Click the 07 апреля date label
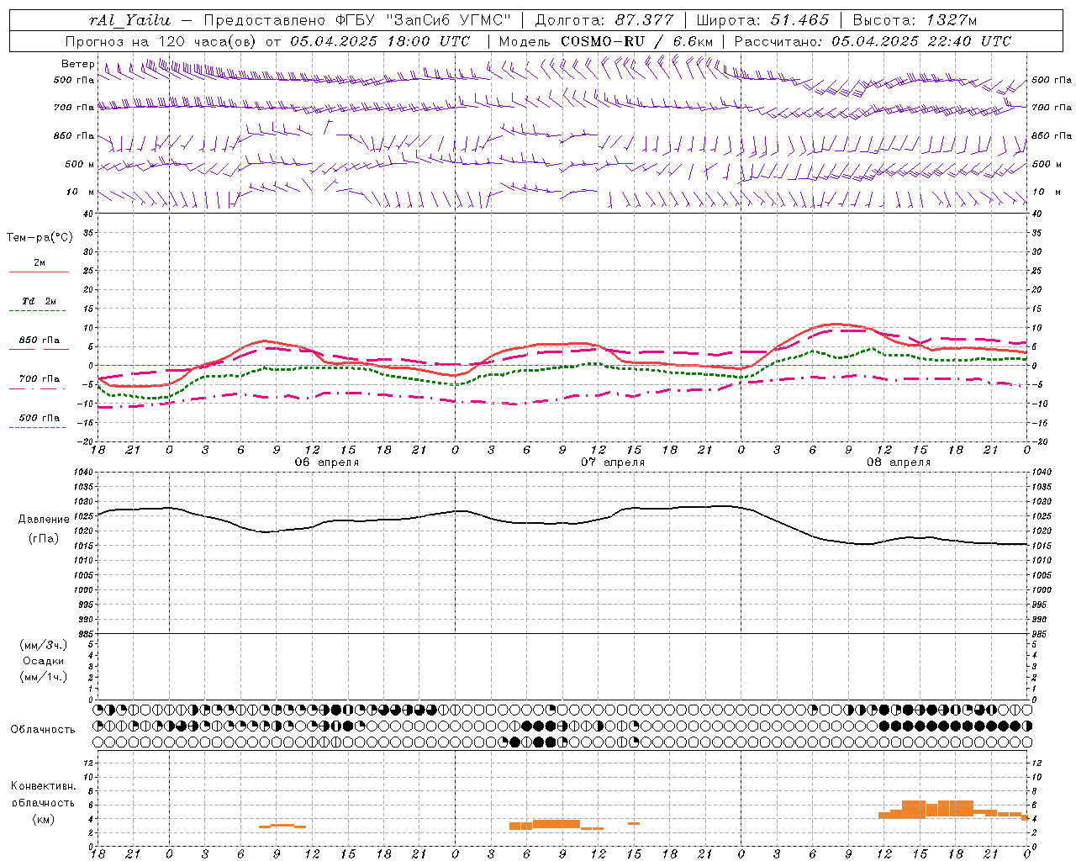The image size is (1076, 861). click(x=613, y=462)
